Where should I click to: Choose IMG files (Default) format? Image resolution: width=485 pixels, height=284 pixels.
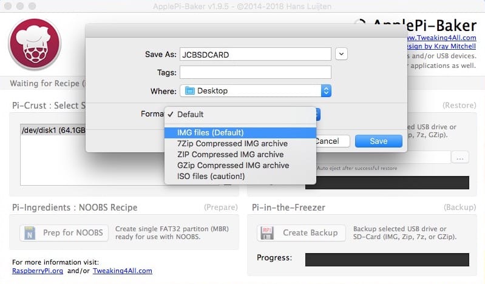[240, 133]
